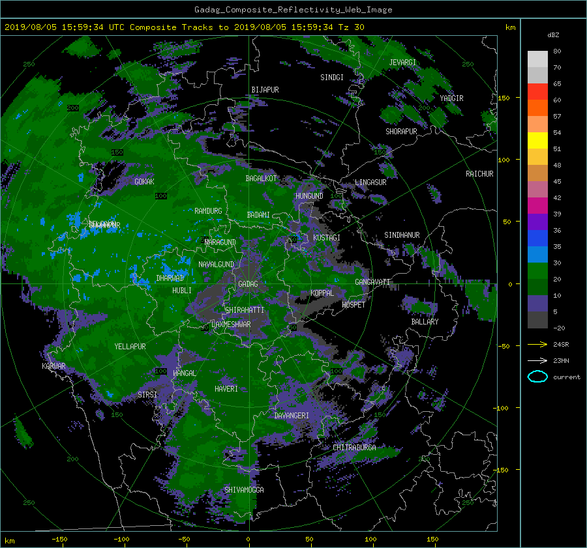Click the 150 tick on right axis
Screen dimensions: 587x548
point(504,98)
